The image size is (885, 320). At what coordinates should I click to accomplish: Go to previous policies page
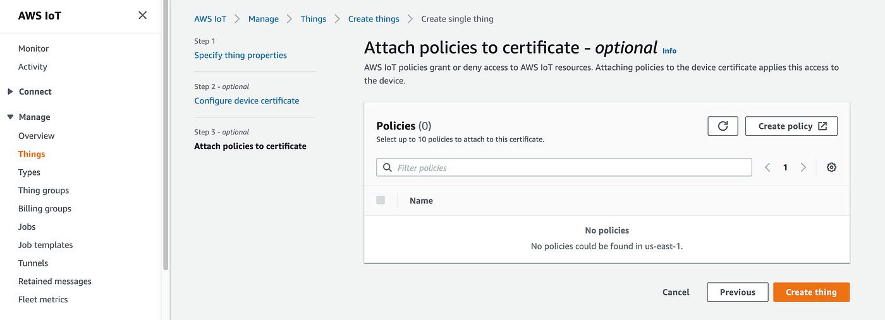(x=767, y=167)
